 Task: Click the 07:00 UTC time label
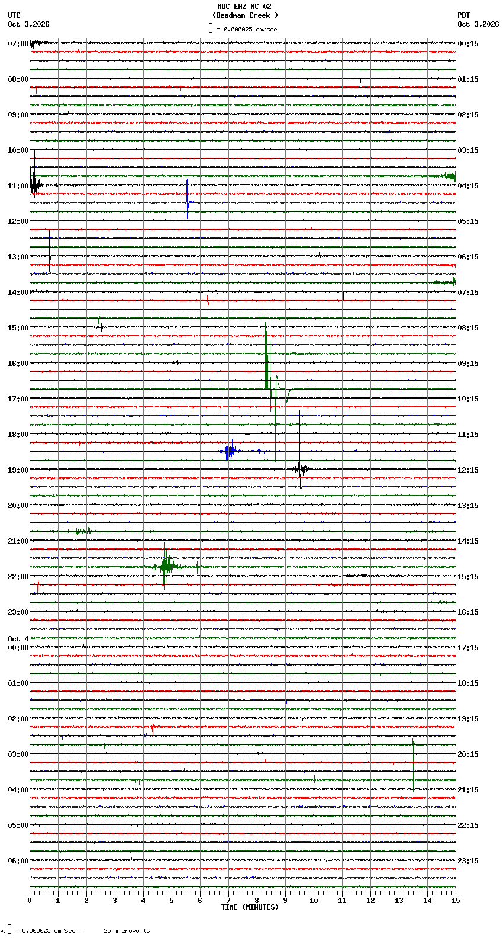tap(18, 44)
